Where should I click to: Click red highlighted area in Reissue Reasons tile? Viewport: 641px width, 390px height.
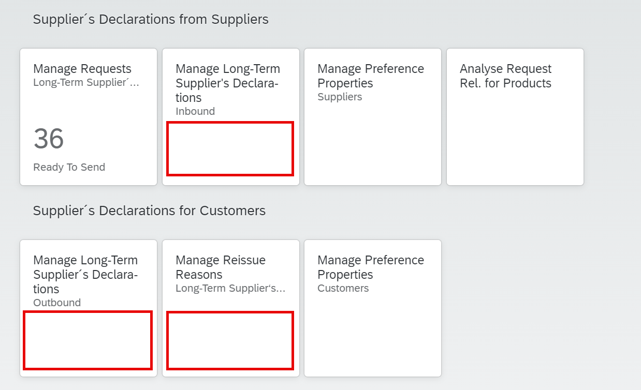pos(230,340)
